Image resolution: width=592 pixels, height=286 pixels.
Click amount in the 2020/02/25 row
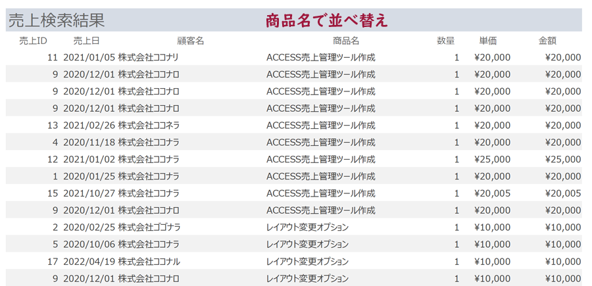(563, 227)
